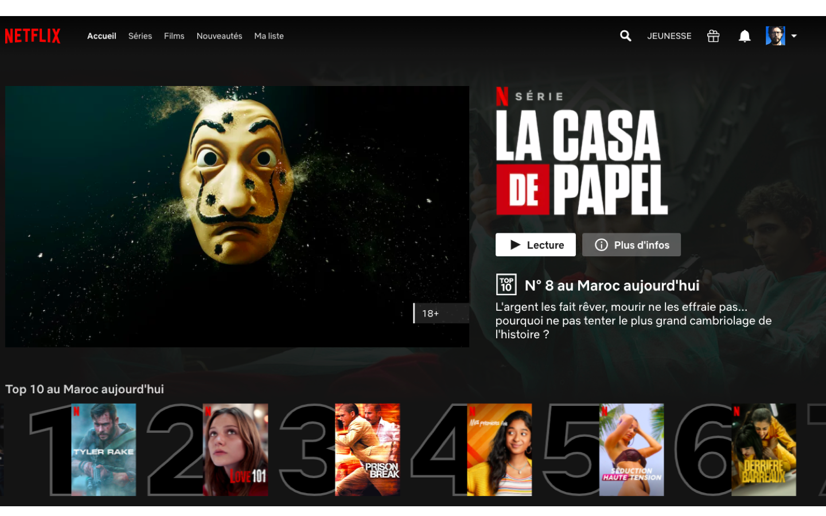Select the Derrière les barreaux poster
826x516 pixels.
pos(763,449)
